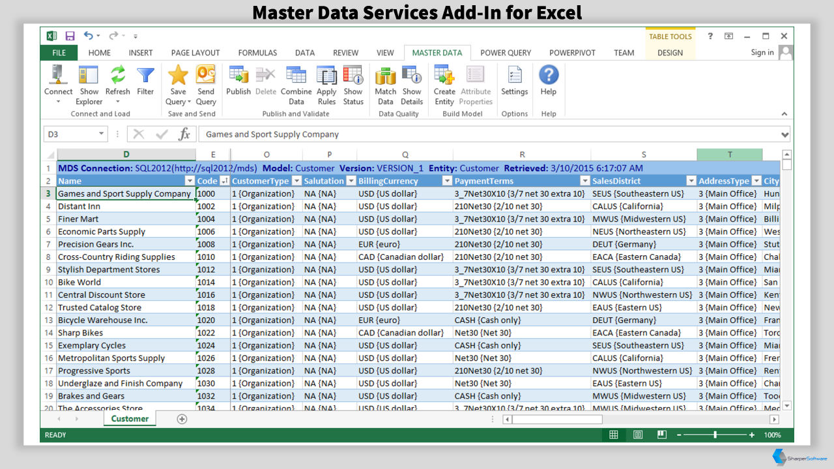Toggle the Show Explorer button
The image size is (834, 469).
click(x=89, y=75)
